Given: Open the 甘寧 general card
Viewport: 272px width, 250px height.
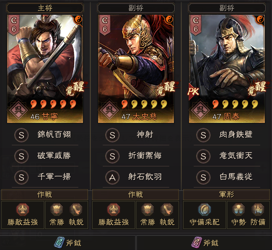Looking at the screenshot, I should 45,69.
